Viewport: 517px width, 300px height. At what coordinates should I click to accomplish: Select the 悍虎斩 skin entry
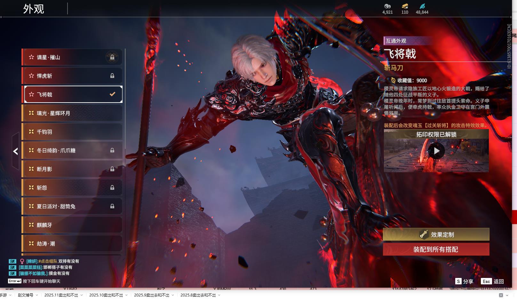point(72,76)
